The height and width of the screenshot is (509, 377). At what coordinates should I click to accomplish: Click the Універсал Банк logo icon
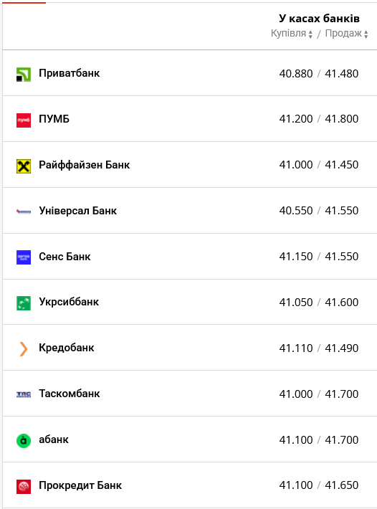24,211
